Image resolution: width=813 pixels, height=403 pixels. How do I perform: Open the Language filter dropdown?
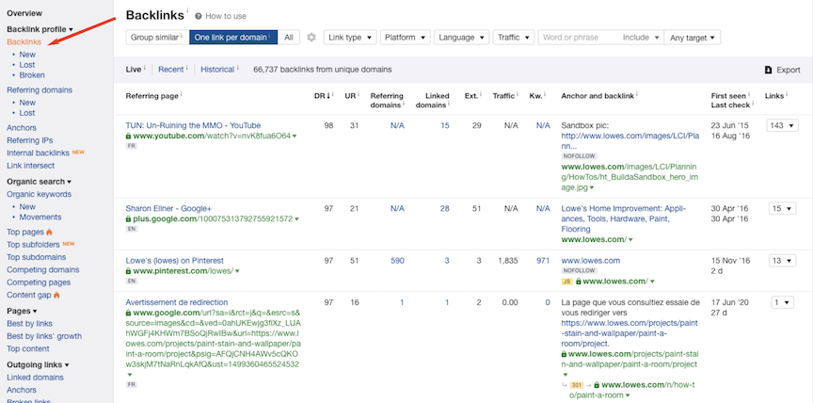coord(461,38)
